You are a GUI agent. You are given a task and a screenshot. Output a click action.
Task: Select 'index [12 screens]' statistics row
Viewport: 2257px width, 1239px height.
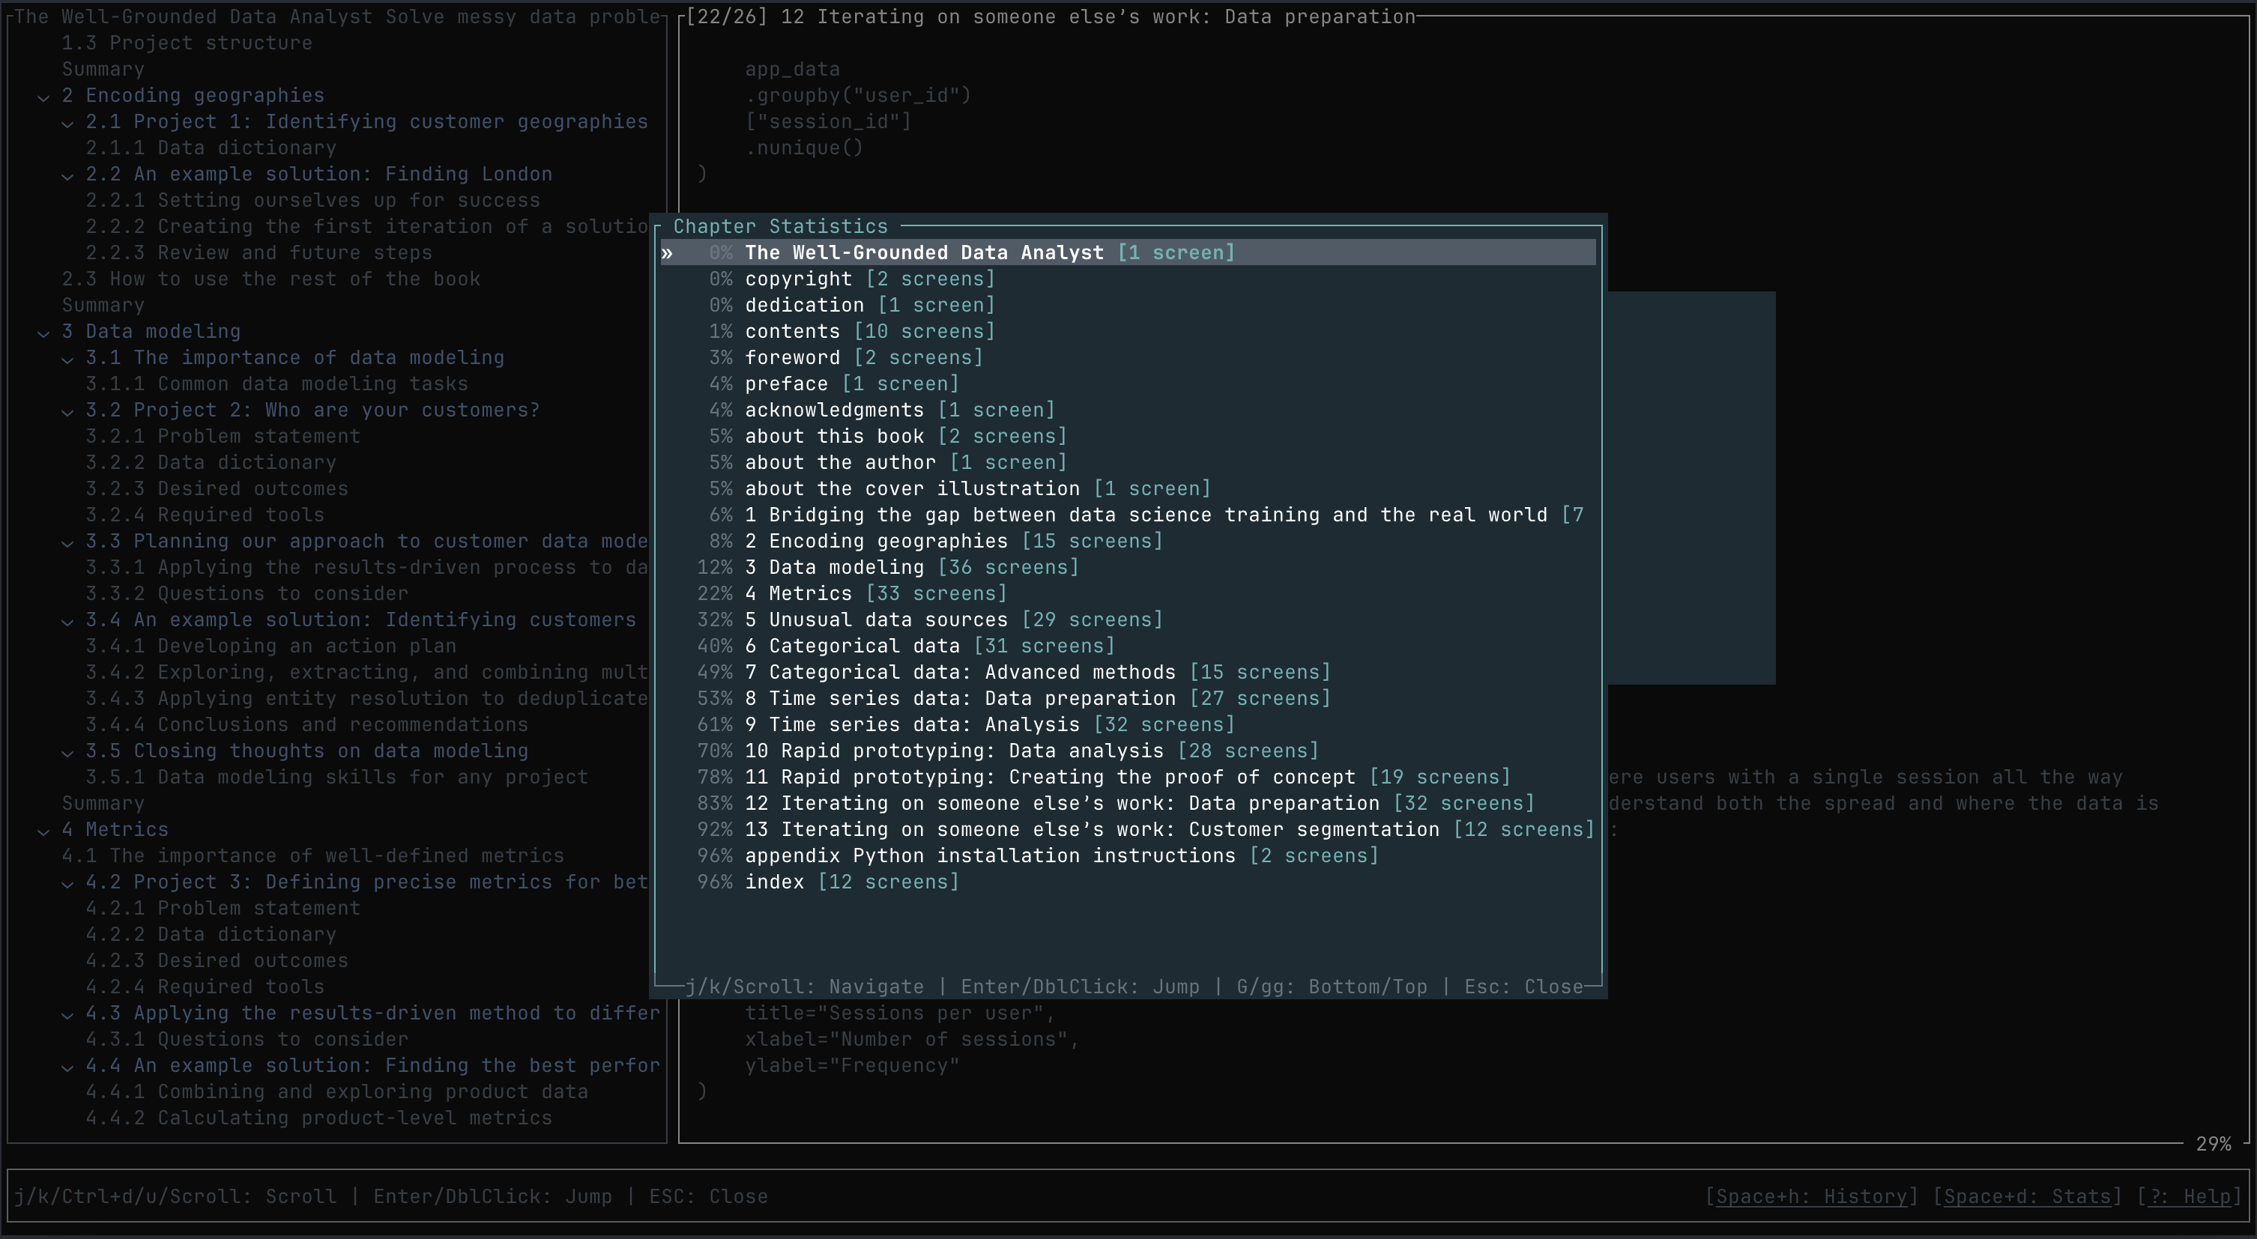(850, 882)
